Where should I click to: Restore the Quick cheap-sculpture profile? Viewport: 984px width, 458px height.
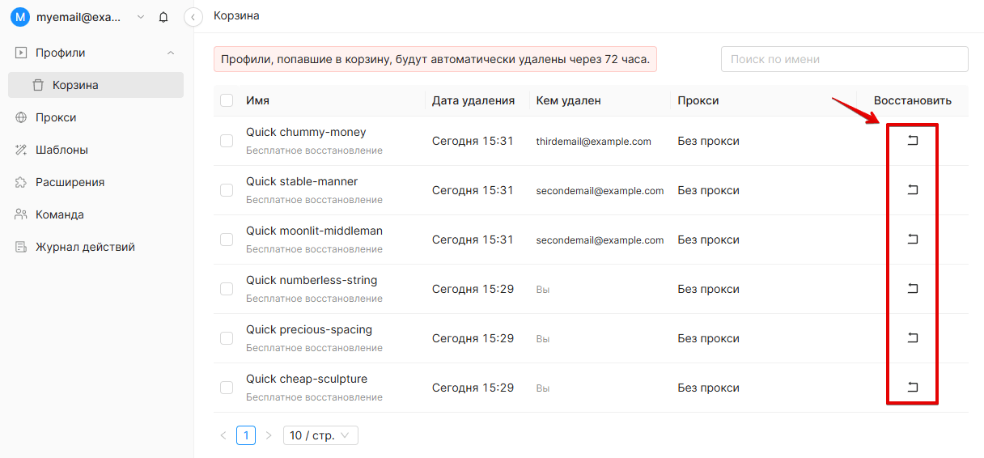point(912,388)
